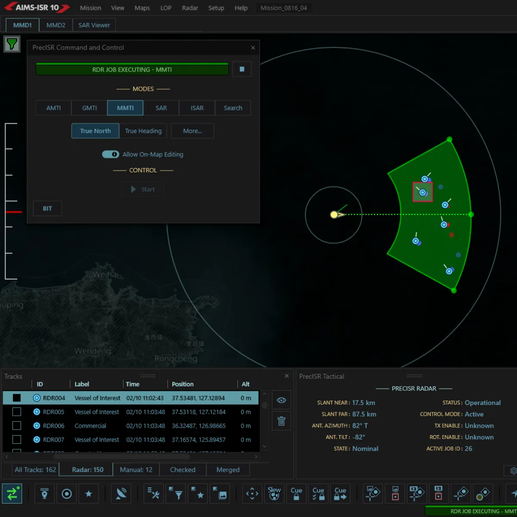This screenshot has width=517, height=517.
Task: Click the image with window toolbar icon
Action: (x=220, y=494)
